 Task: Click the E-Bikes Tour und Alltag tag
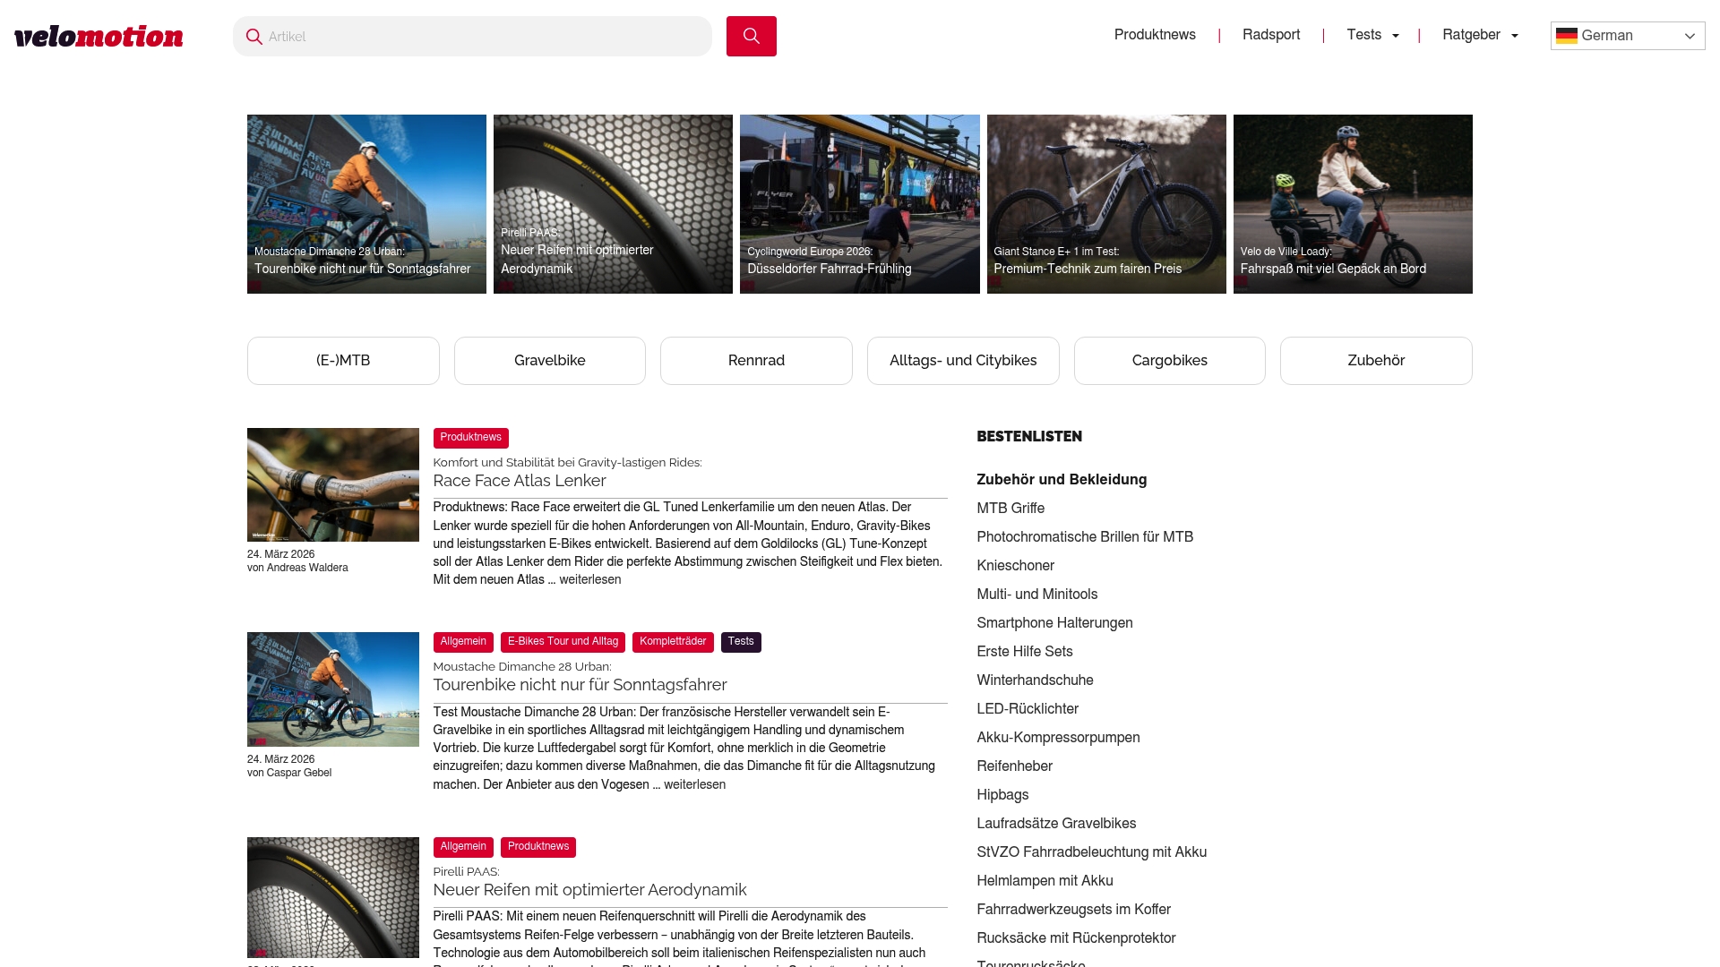click(563, 642)
